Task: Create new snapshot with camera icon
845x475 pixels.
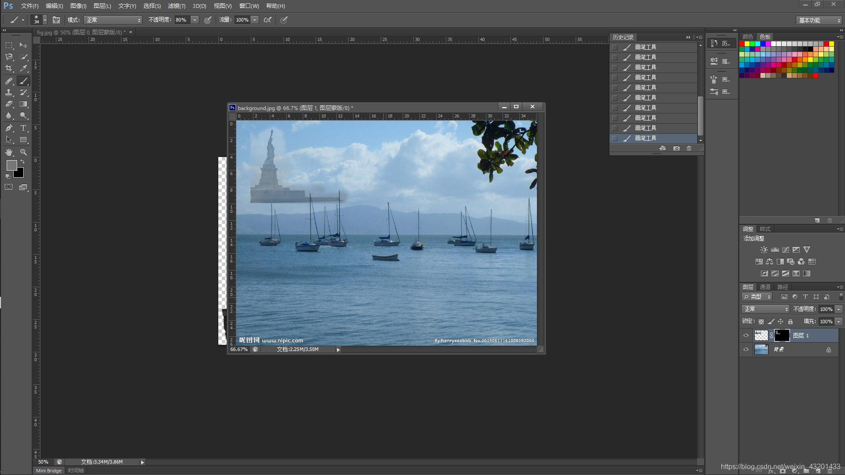Action: click(676, 148)
